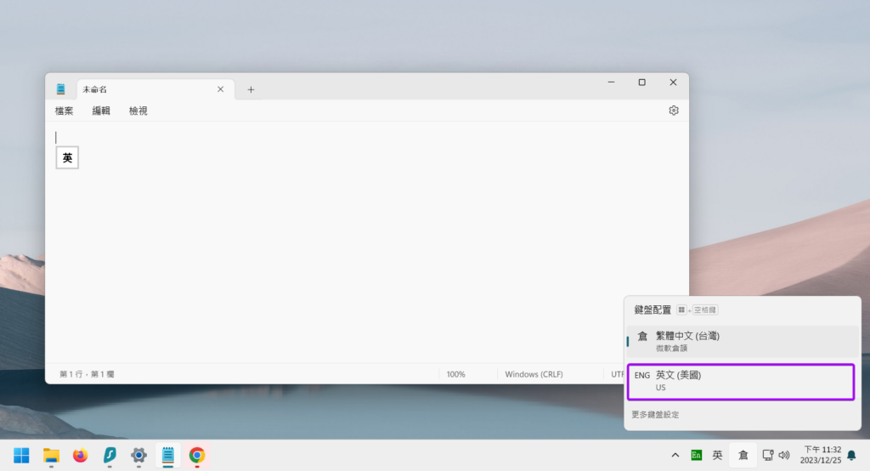Click the Notepad icon in title bar
The width and height of the screenshot is (870, 471).
click(60, 89)
